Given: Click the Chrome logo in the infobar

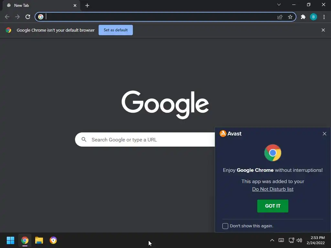Looking at the screenshot, I should [x=8, y=30].
